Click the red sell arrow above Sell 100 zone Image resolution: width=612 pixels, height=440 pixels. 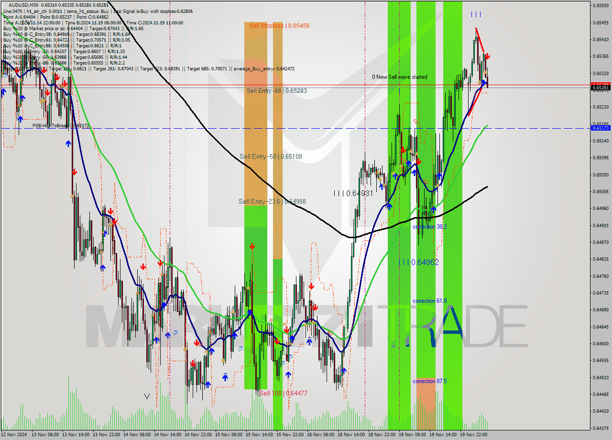coord(252,246)
